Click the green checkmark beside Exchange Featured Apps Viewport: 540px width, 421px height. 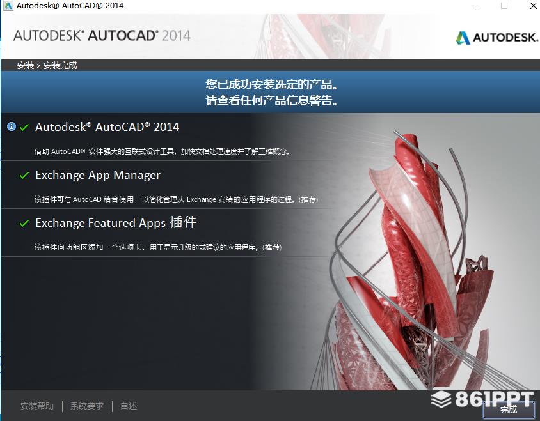pos(24,223)
